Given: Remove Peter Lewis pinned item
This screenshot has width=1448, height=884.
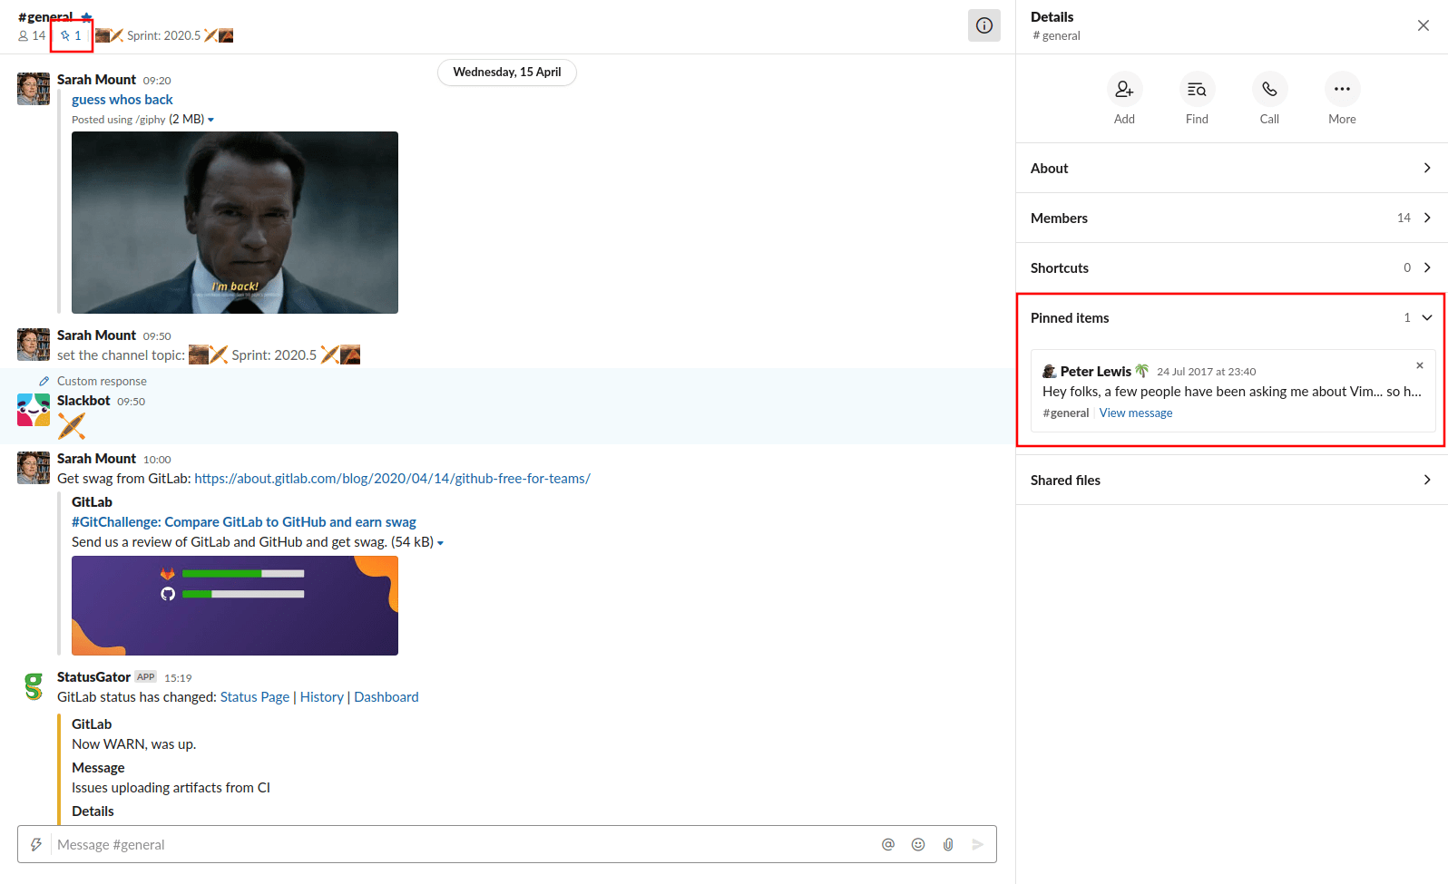Looking at the screenshot, I should (1419, 365).
